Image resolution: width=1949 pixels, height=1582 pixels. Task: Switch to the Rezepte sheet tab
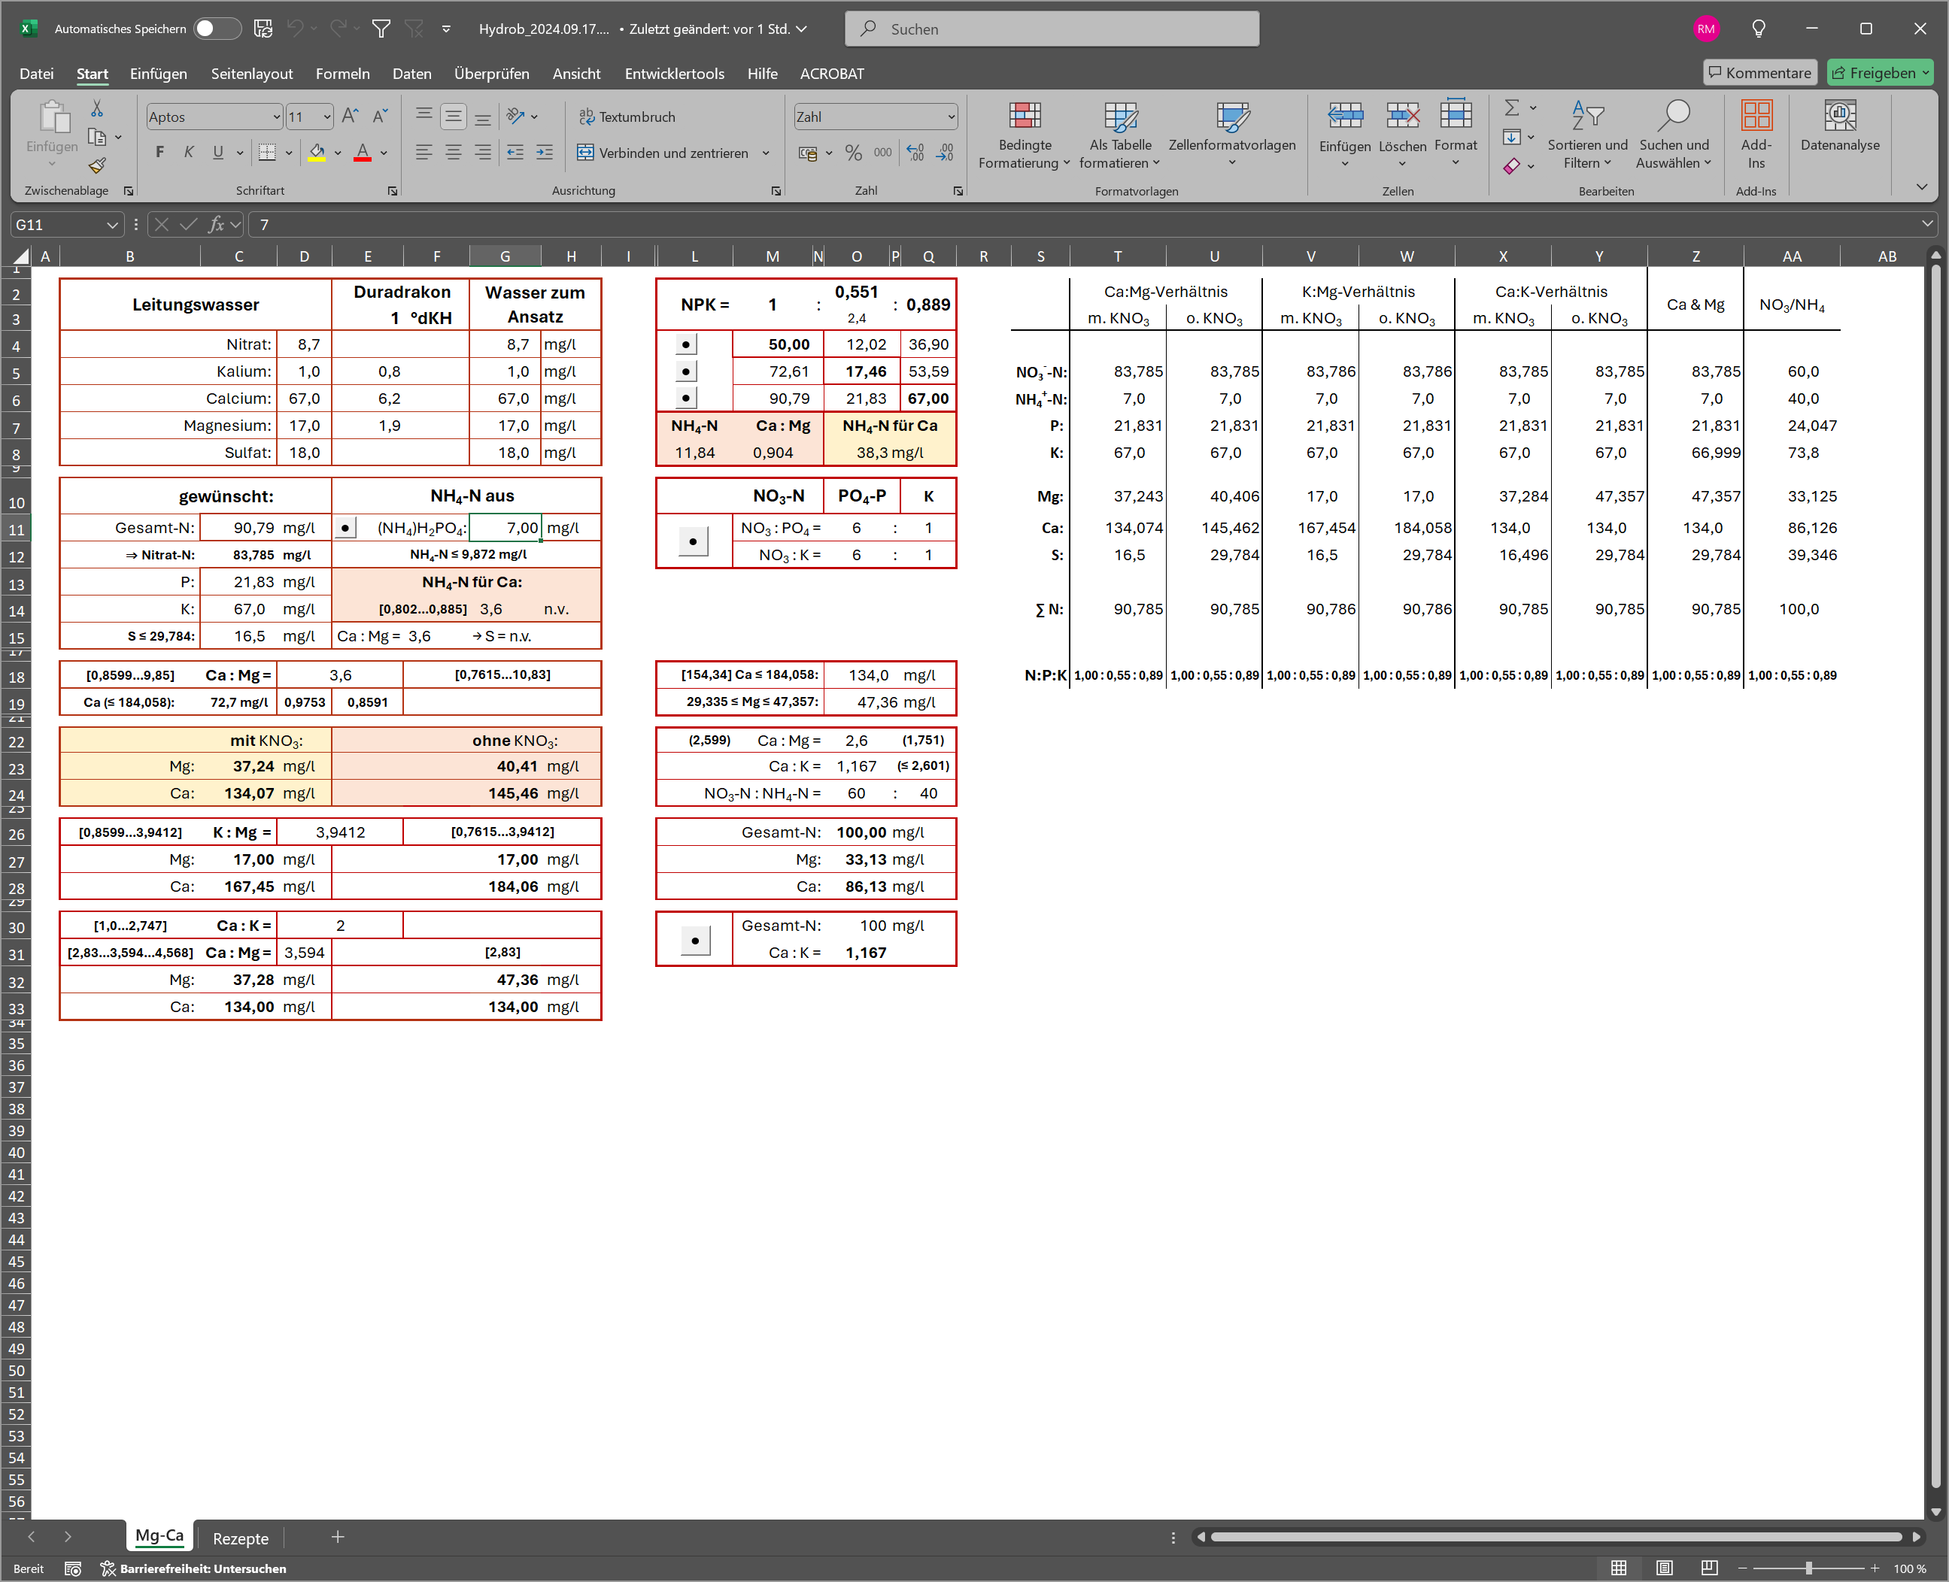(x=240, y=1538)
